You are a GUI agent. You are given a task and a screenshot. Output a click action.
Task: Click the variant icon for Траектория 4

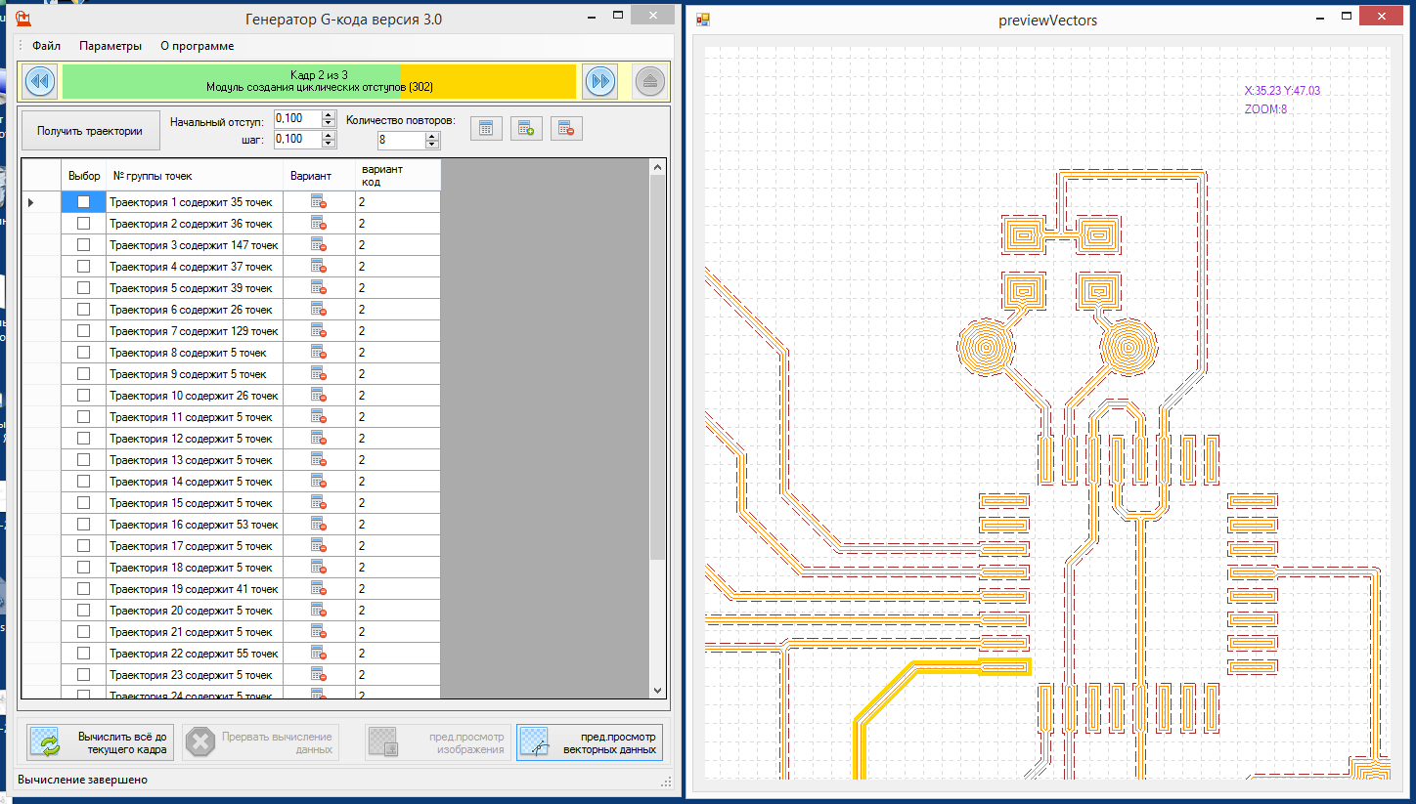(319, 267)
